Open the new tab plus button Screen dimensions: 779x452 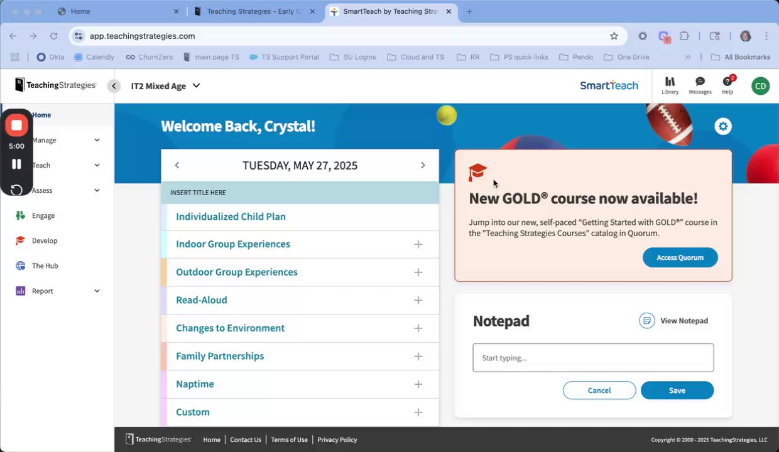tap(469, 11)
